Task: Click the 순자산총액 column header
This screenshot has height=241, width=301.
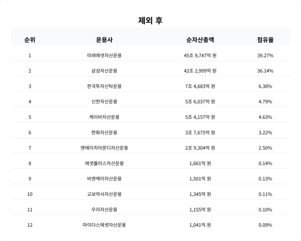Action: 200,40
